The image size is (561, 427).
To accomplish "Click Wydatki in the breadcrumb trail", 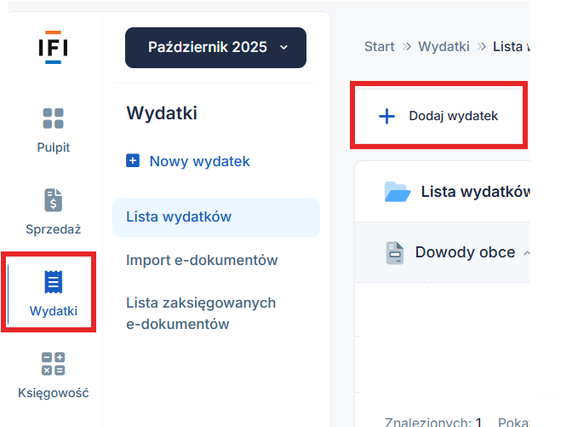I will [443, 46].
